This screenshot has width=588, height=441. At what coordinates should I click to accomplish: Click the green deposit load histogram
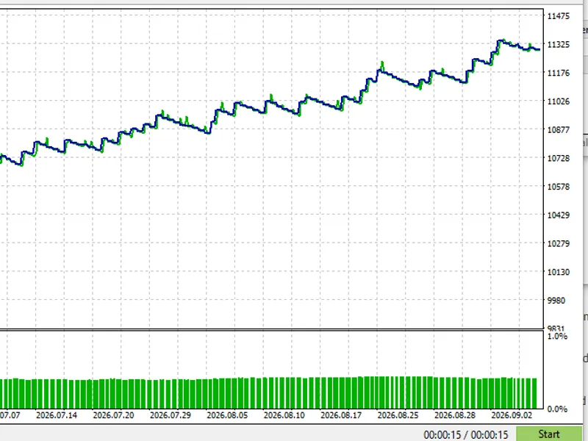click(268, 393)
